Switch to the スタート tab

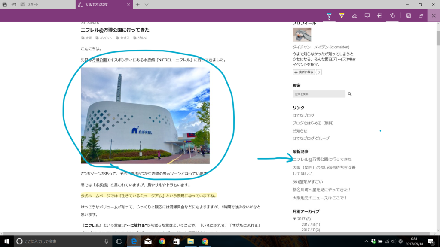[47, 4]
